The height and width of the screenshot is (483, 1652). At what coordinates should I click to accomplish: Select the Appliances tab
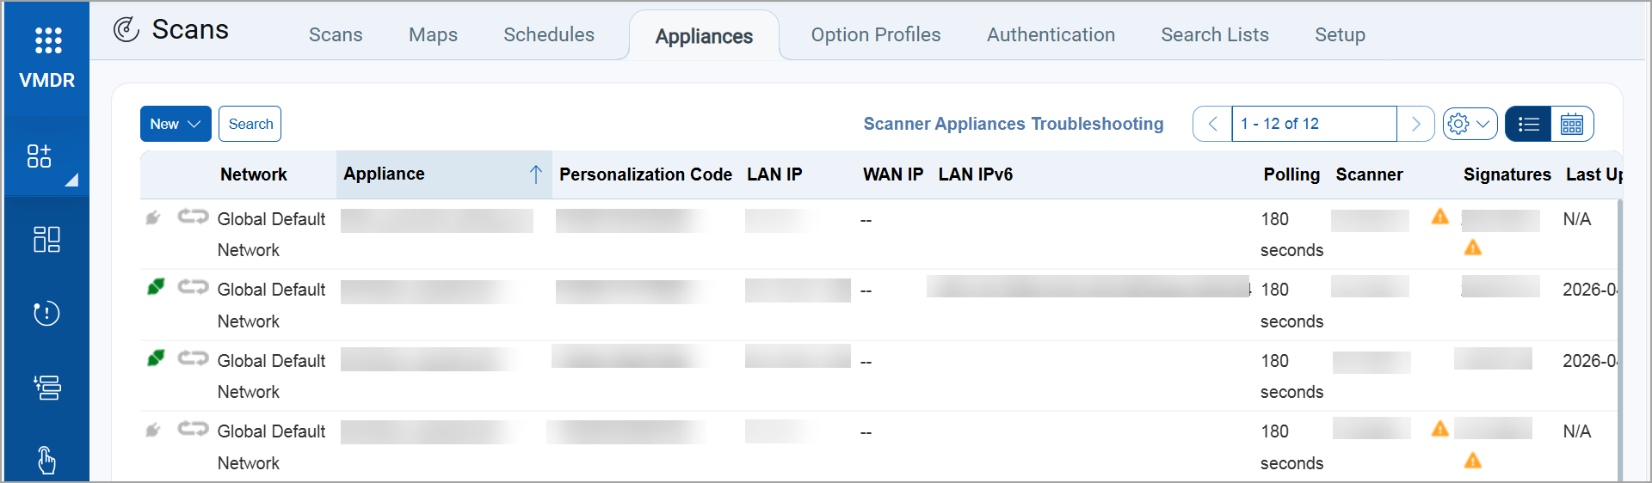pyautogui.click(x=704, y=36)
